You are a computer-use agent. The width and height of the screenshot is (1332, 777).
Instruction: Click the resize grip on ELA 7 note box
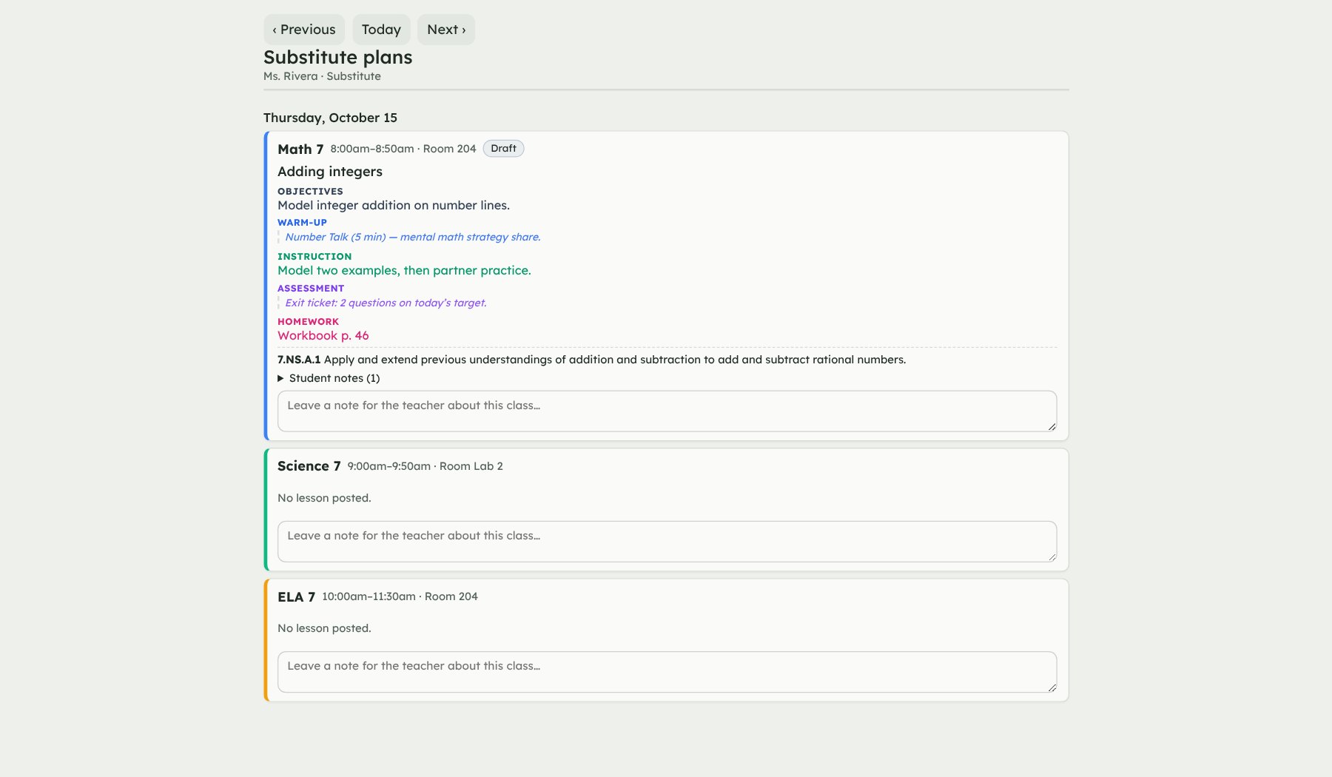pyautogui.click(x=1052, y=687)
